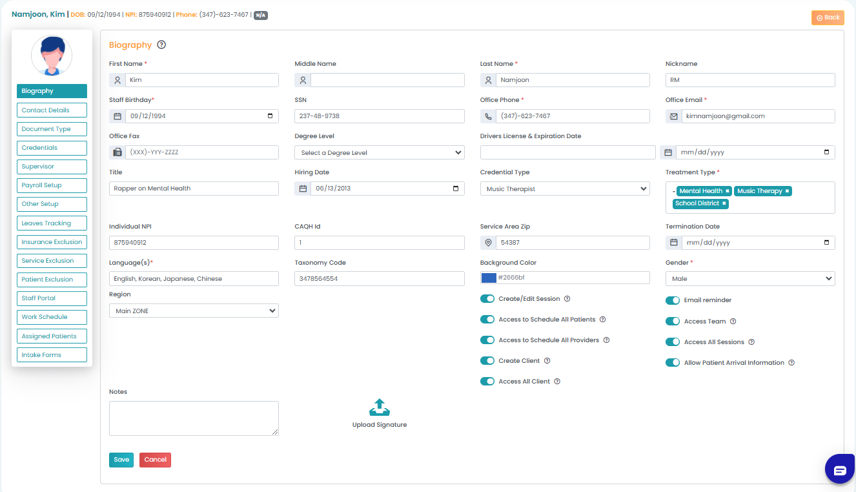Screen dimensions: 856x492
Task: Click the Background Color blue swatch
Action: tap(489, 278)
